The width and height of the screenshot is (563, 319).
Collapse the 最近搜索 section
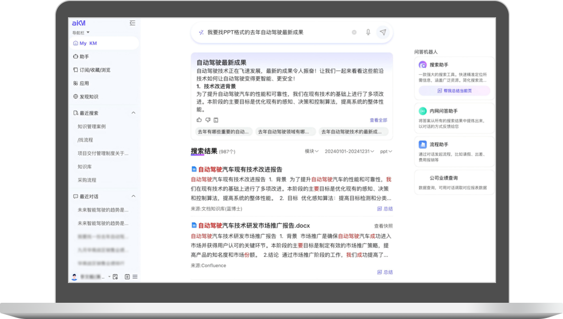[x=133, y=113]
